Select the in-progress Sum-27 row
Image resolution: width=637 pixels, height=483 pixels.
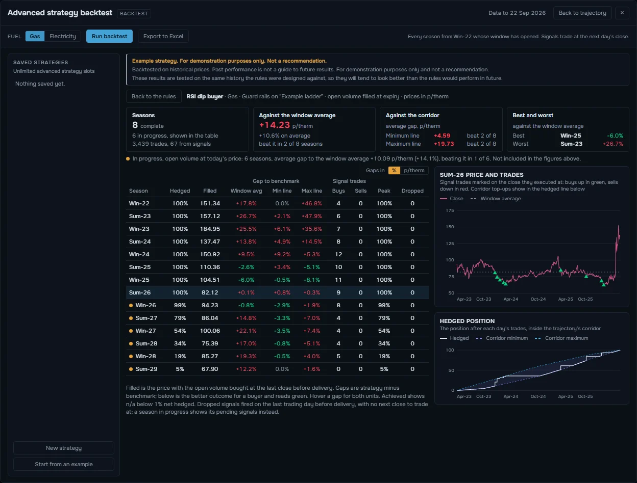coord(277,318)
